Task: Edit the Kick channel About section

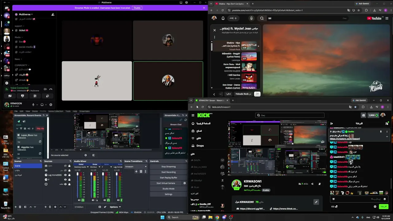Action: (316, 202)
